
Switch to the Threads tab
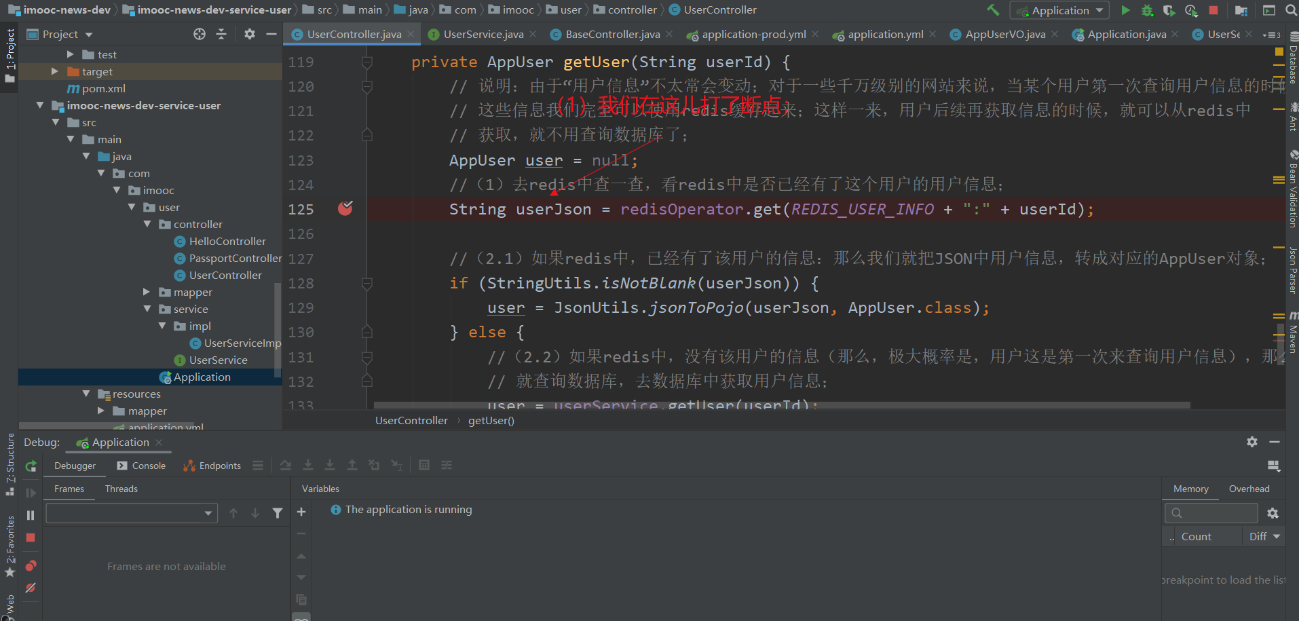tap(121, 489)
